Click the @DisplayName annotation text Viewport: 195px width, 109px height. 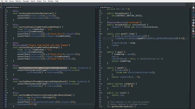20,45
